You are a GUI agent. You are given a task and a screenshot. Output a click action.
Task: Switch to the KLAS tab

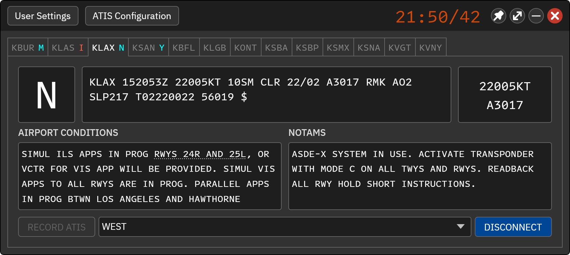coord(68,48)
